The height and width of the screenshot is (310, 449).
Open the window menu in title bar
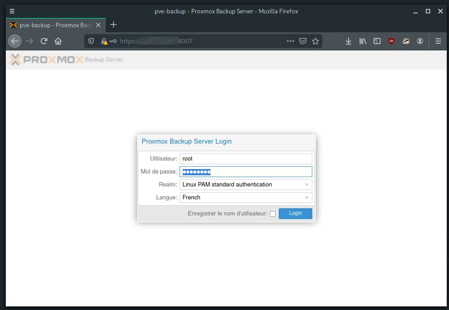pos(12,12)
